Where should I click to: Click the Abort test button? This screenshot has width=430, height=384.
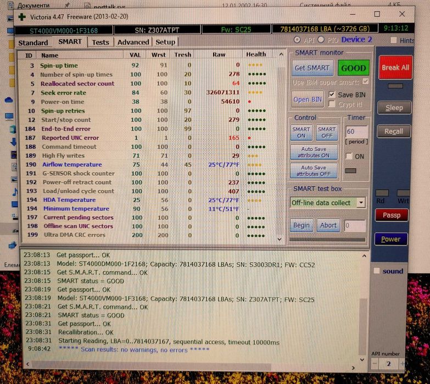pyautogui.click(x=328, y=225)
